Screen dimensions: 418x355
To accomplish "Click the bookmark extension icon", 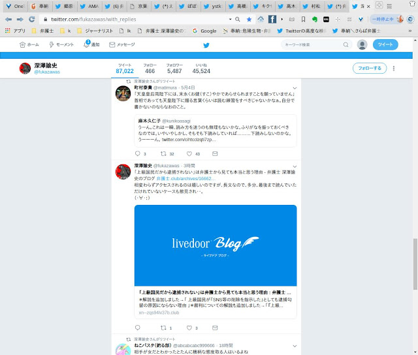I will point(303,19).
